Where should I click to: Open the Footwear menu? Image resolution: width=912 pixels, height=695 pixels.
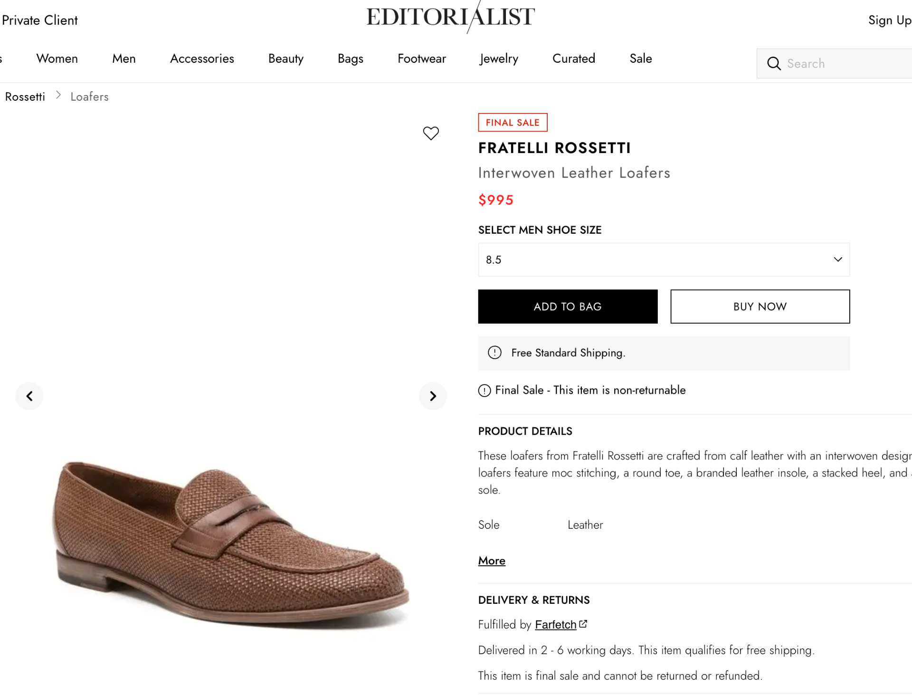[421, 58]
